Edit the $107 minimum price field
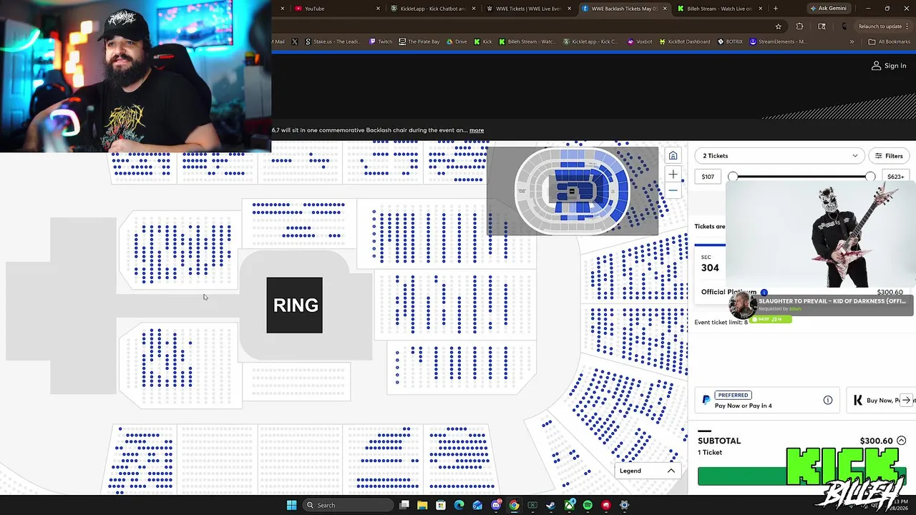Viewport: 916px width, 515px height. pos(708,177)
